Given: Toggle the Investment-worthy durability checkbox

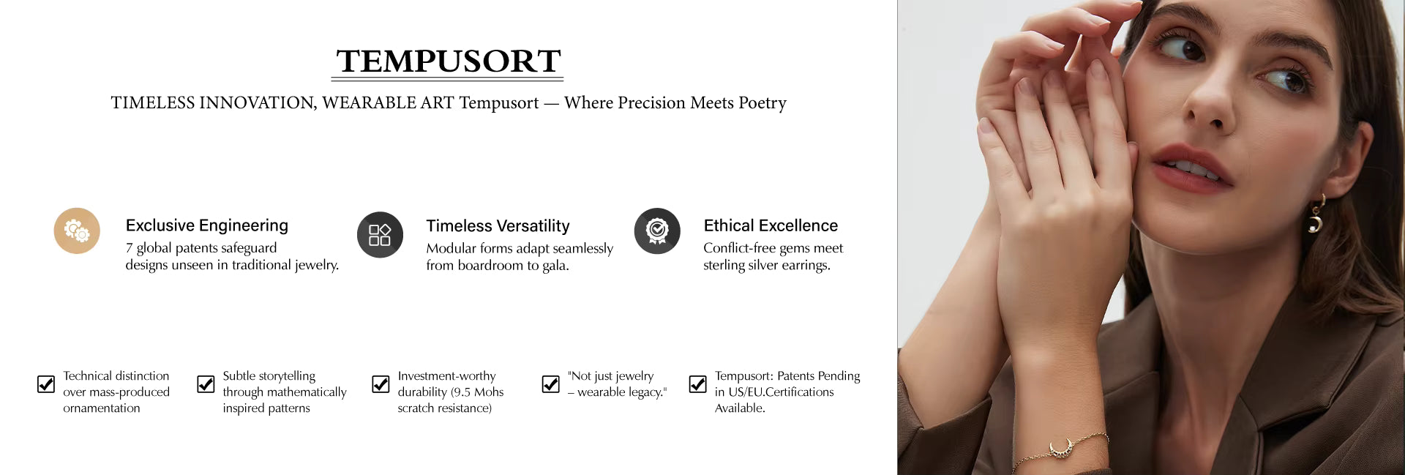Looking at the screenshot, I should click(x=381, y=384).
